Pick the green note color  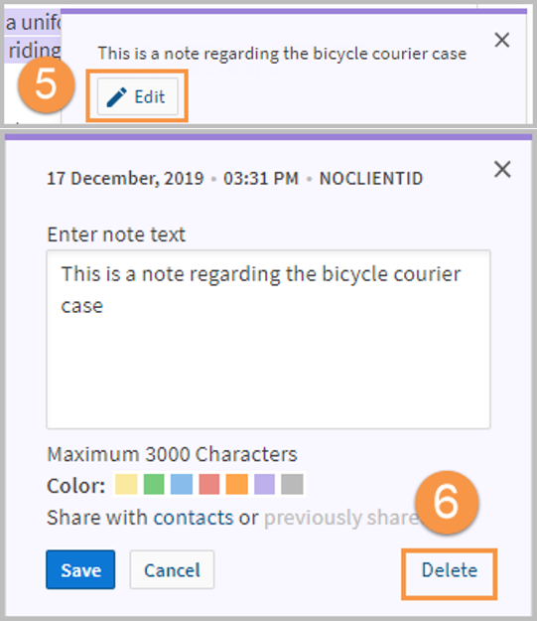pos(154,484)
